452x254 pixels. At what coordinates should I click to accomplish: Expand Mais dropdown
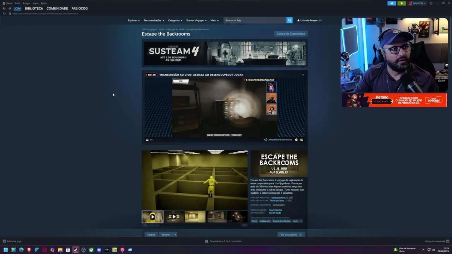215,20
